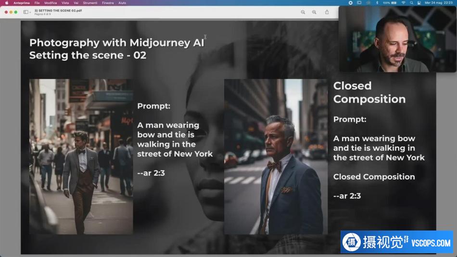Click the zoom out magnifier icon
This screenshot has height=257, width=457.
[303, 12]
